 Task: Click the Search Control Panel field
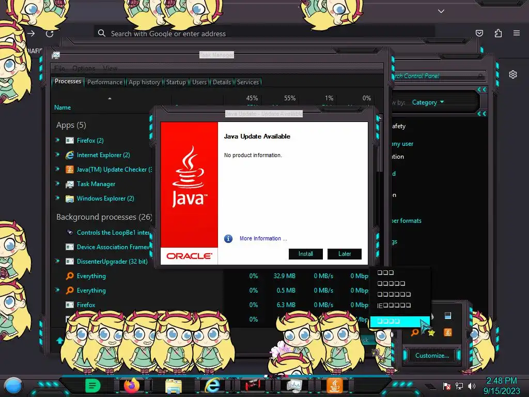(438, 76)
